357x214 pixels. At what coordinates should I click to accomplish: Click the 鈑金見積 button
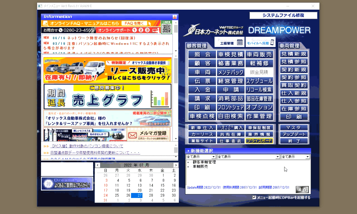pyautogui.click(x=259, y=72)
